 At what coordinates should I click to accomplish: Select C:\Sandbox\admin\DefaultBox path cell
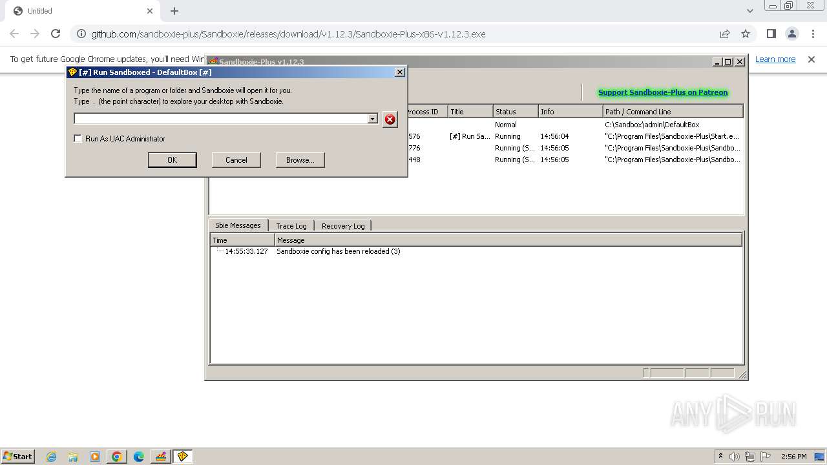pyautogui.click(x=652, y=125)
